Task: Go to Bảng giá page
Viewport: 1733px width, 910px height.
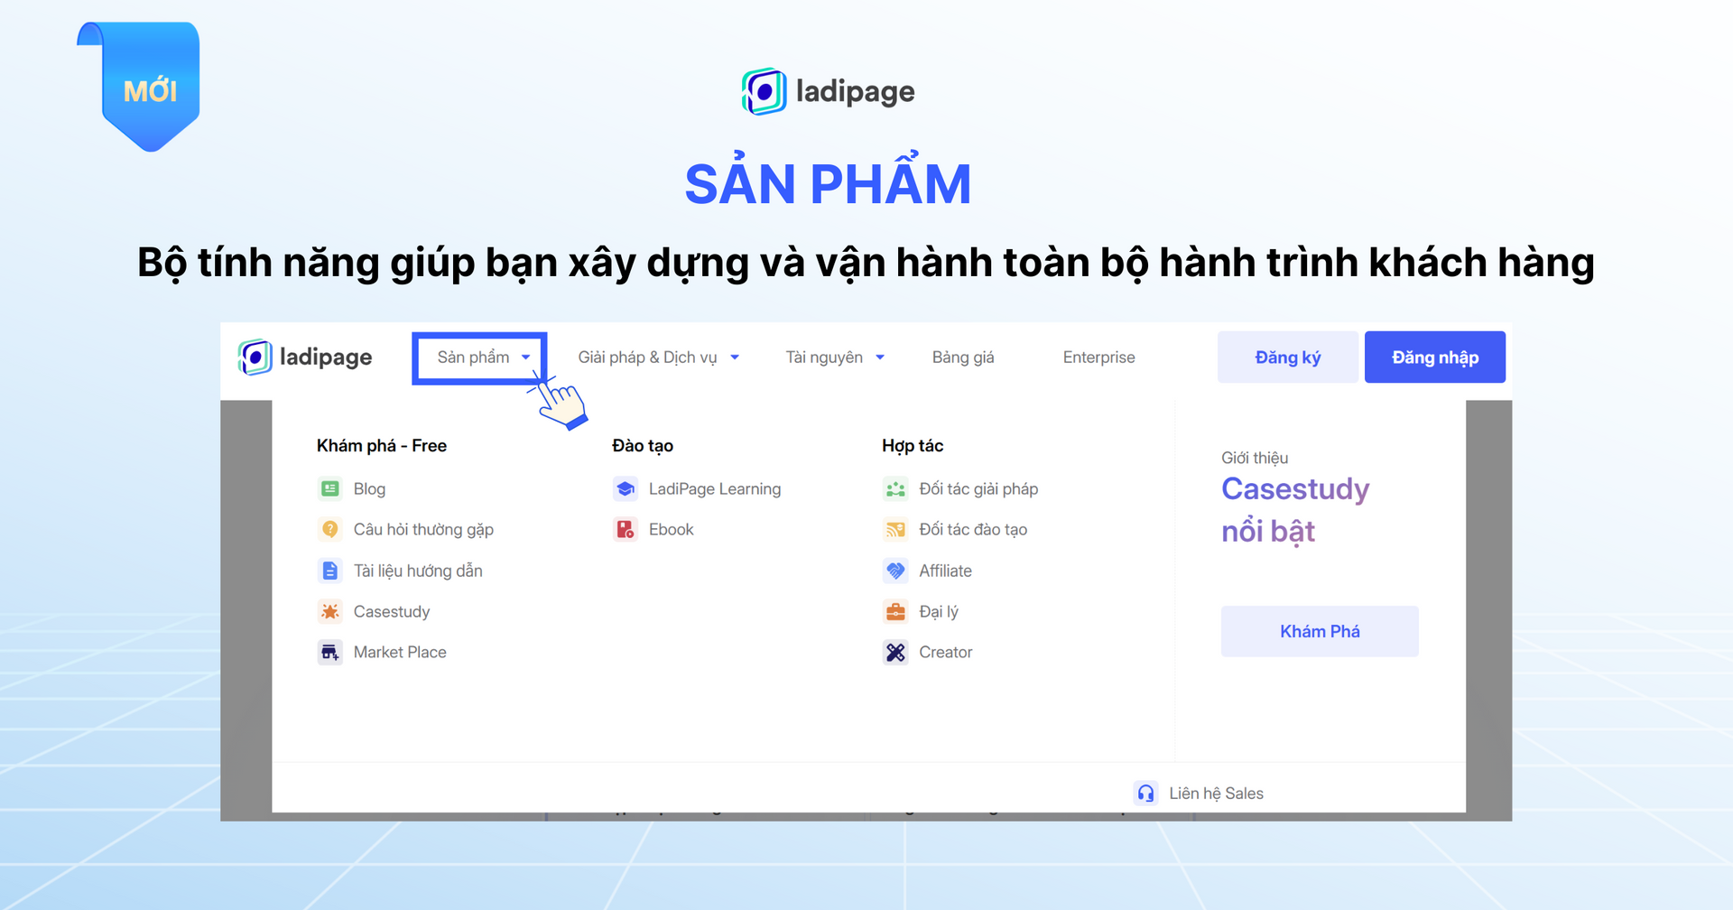Action: point(963,357)
